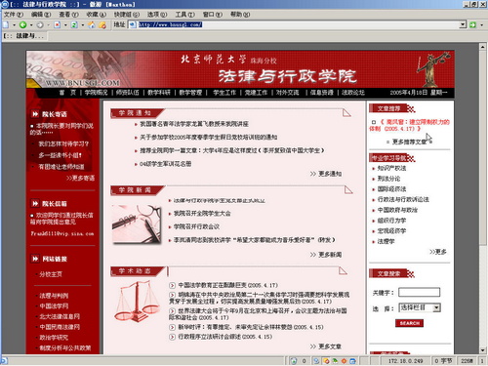Open the 行政程序立法研讨会综述 article link
This screenshot has height=366, width=488.
click(224, 337)
